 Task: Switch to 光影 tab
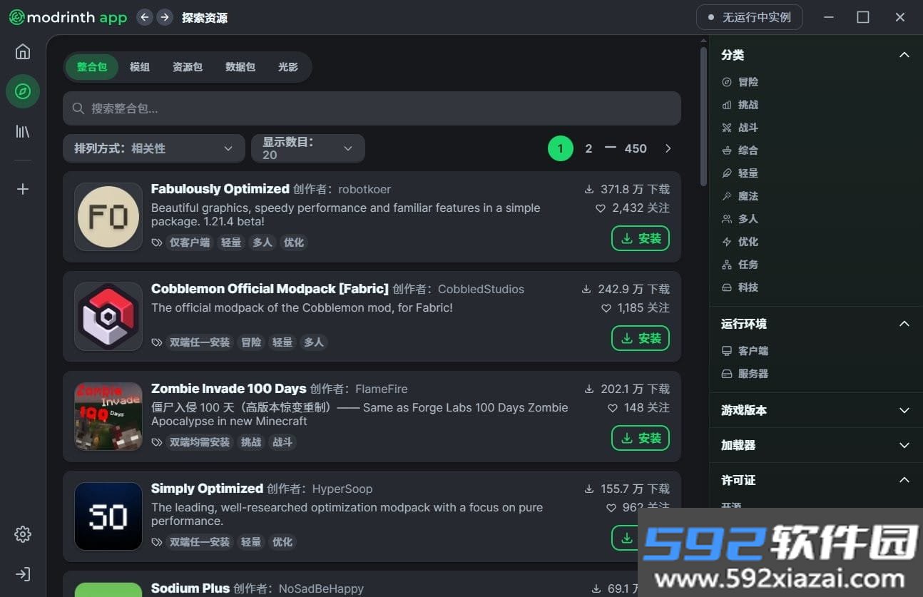point(288,67)
